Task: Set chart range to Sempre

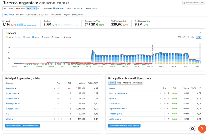Action: (x=199, y=37)
